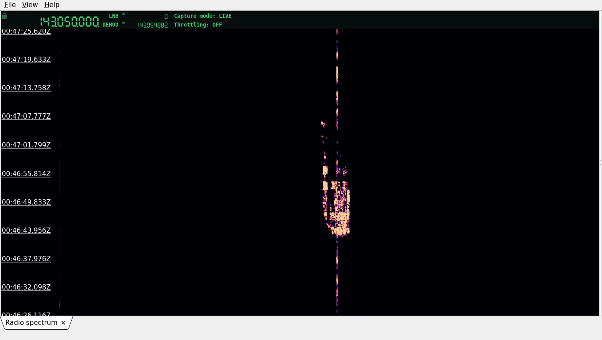Click the LNB label

coord(114,16)
